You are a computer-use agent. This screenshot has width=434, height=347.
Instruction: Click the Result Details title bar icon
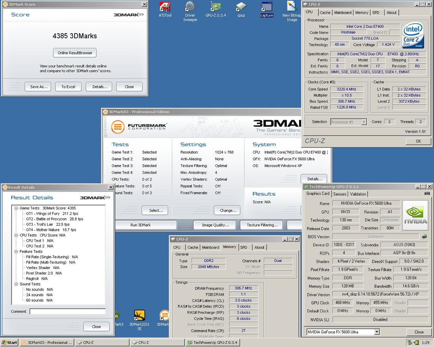point(5,187)
